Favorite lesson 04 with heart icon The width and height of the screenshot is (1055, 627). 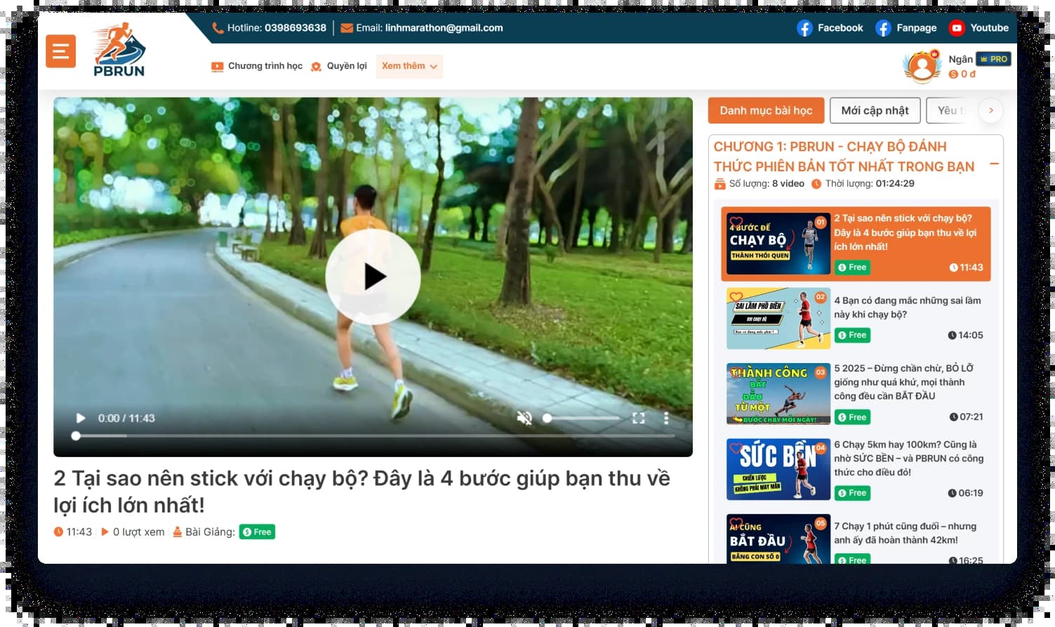click(736, 447)
